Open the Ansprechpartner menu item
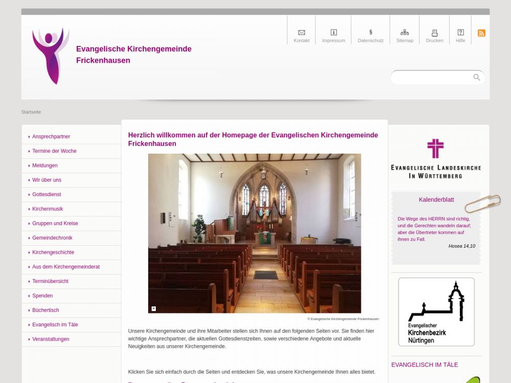Image resolution: width=511 pixels, height=383 pixels. (51, 137)
